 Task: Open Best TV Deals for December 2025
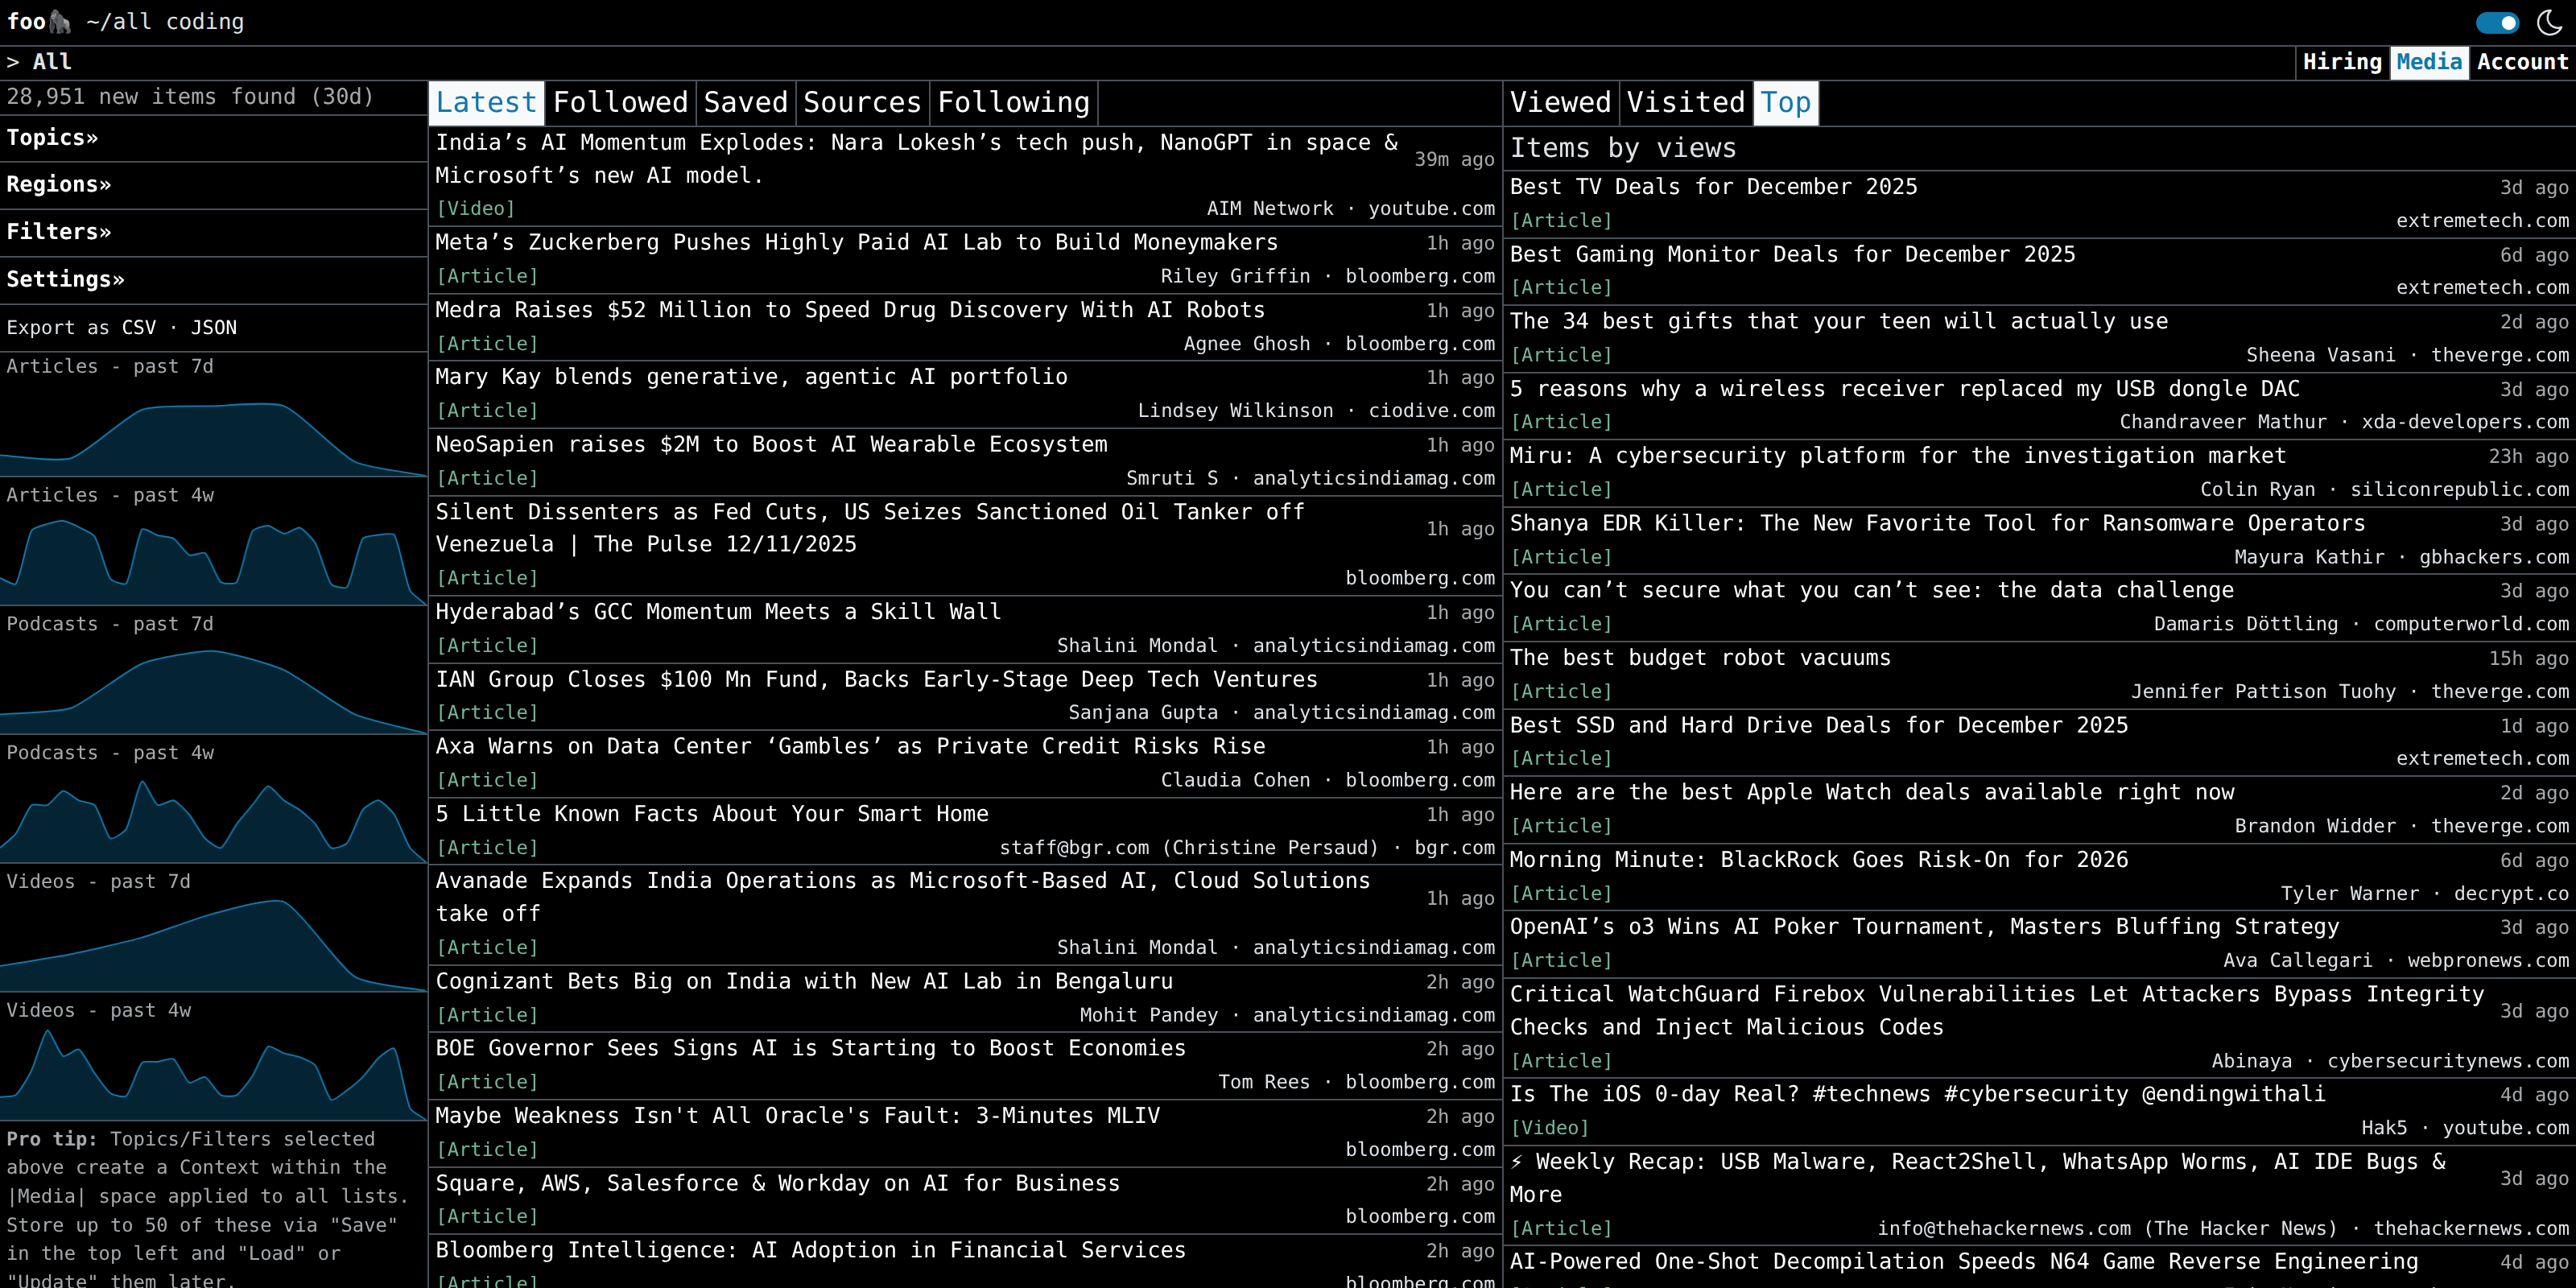(1713, 187)
